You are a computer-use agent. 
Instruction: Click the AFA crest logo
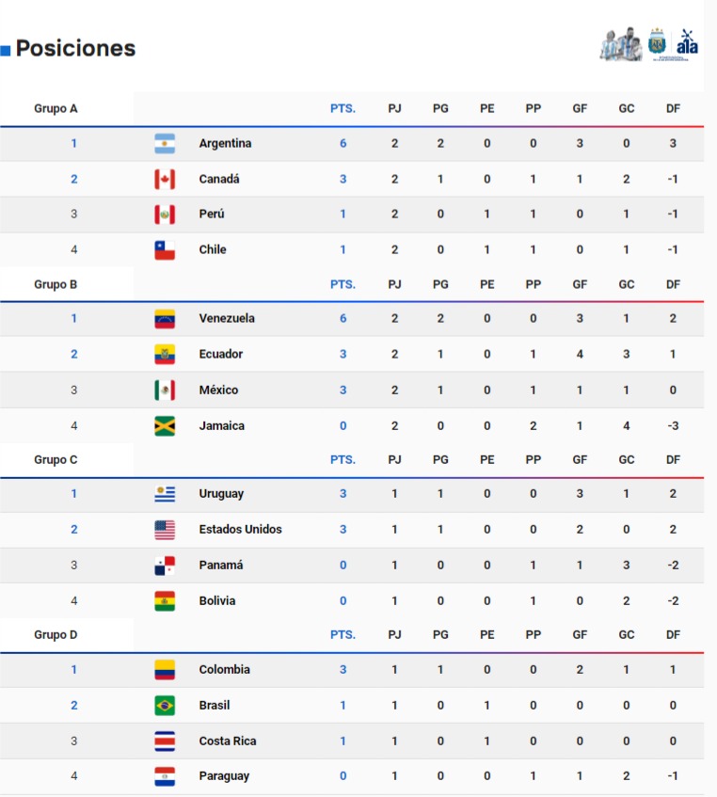point(657,42)
